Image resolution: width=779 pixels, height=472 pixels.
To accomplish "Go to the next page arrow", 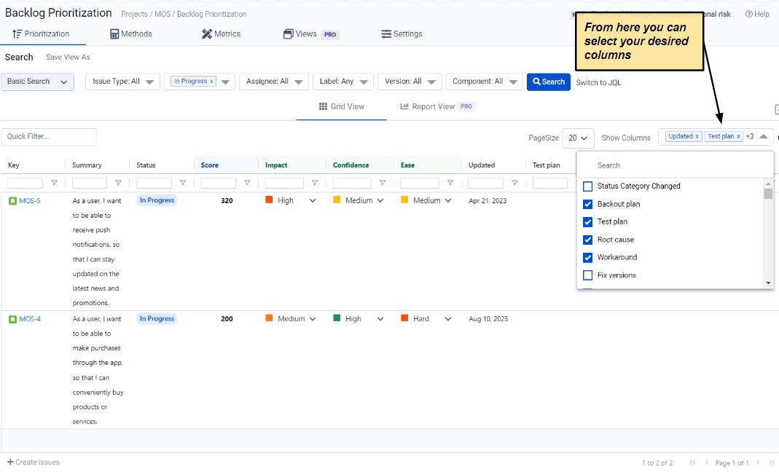I will click(x=758, y=463).
